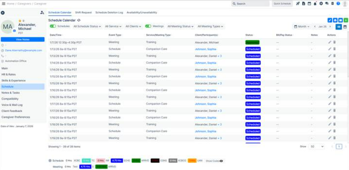349x170 pixels.
Task: Toggle Show Codes eye
Action: click(x=221, y=161)
